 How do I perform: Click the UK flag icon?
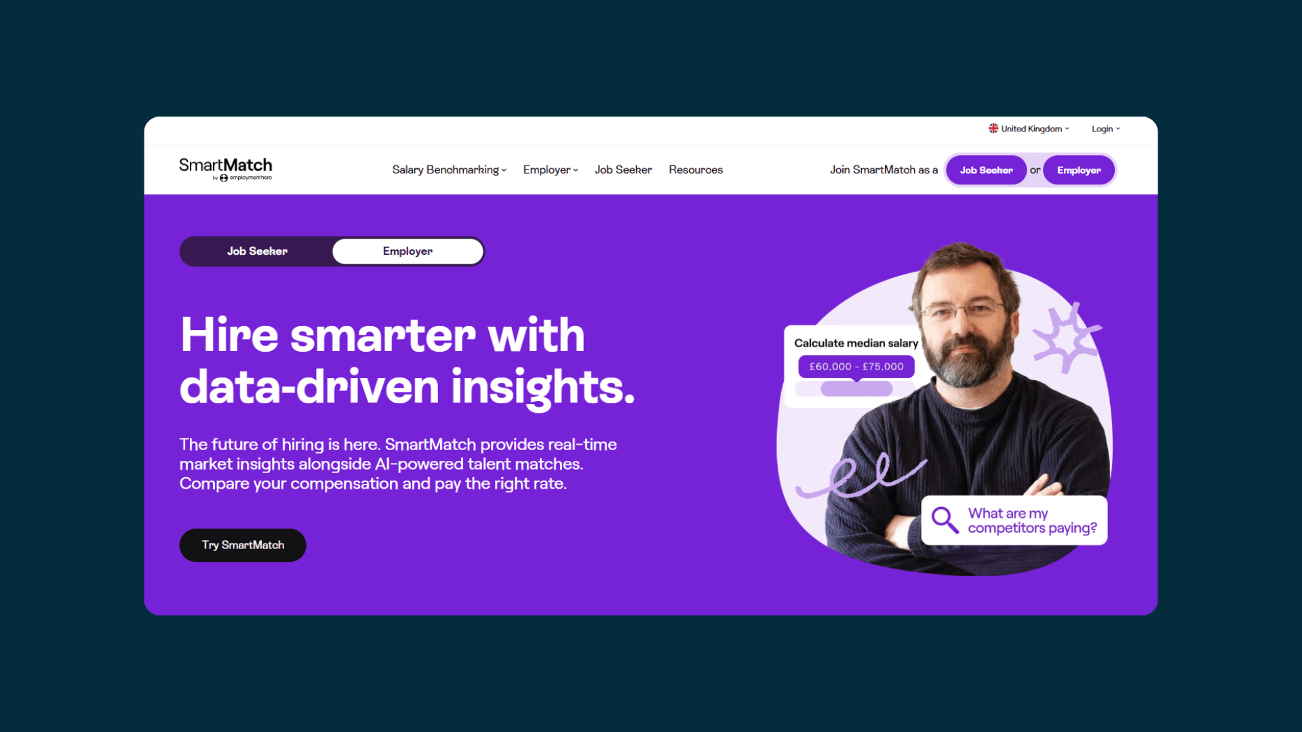tap(993, 129)
